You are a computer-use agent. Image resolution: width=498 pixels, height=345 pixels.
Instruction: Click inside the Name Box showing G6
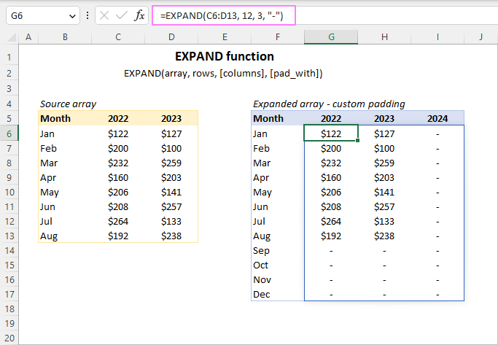tap(35, 15)
